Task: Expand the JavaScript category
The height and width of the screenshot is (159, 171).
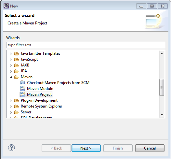Action: click(x=11, y=60)
